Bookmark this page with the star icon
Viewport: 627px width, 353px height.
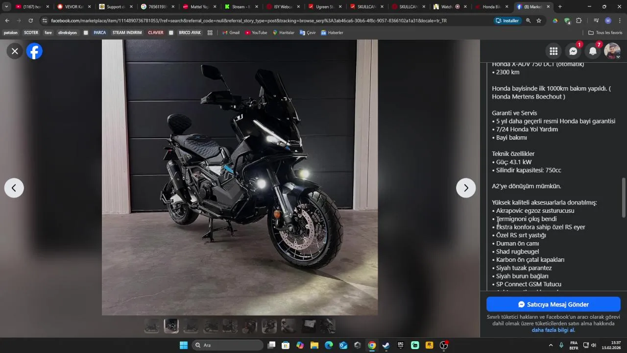click(539, 21)
